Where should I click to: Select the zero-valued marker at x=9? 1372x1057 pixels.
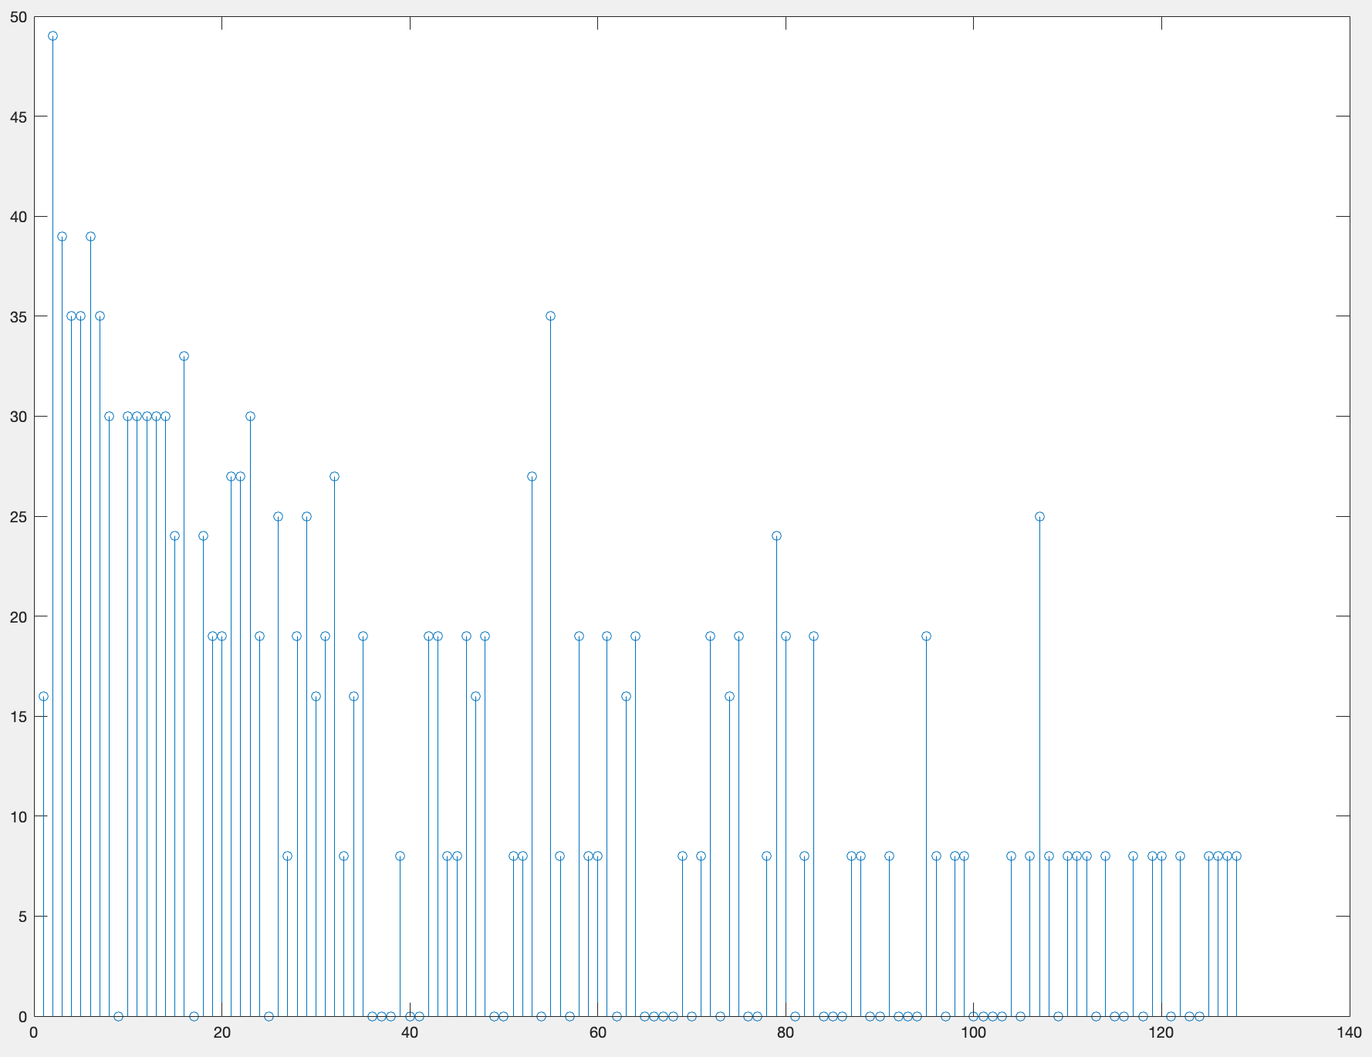[118, 1016]
